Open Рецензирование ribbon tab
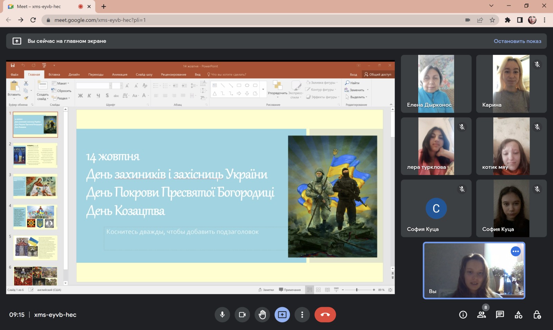 [174, 74]
